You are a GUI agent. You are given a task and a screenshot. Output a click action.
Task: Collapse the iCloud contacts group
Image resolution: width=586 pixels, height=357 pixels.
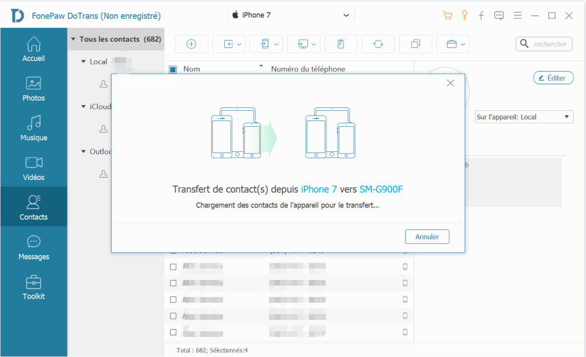pyautogui.click(x=84, y=106)
